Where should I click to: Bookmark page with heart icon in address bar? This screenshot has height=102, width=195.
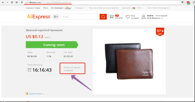pos(182,2)
